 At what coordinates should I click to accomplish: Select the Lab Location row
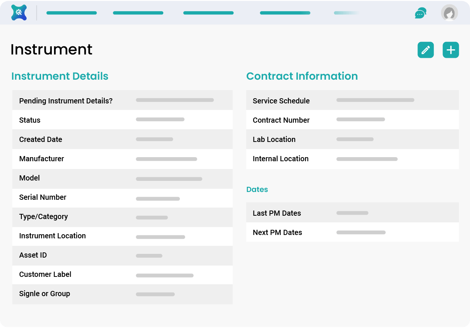352,139
